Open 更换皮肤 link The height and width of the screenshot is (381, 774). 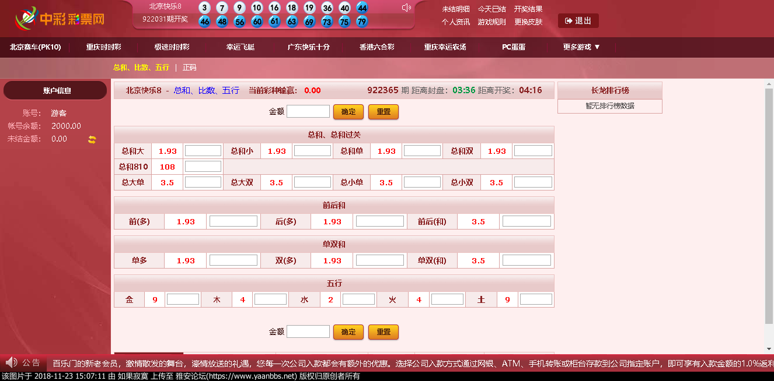[528, 22]
